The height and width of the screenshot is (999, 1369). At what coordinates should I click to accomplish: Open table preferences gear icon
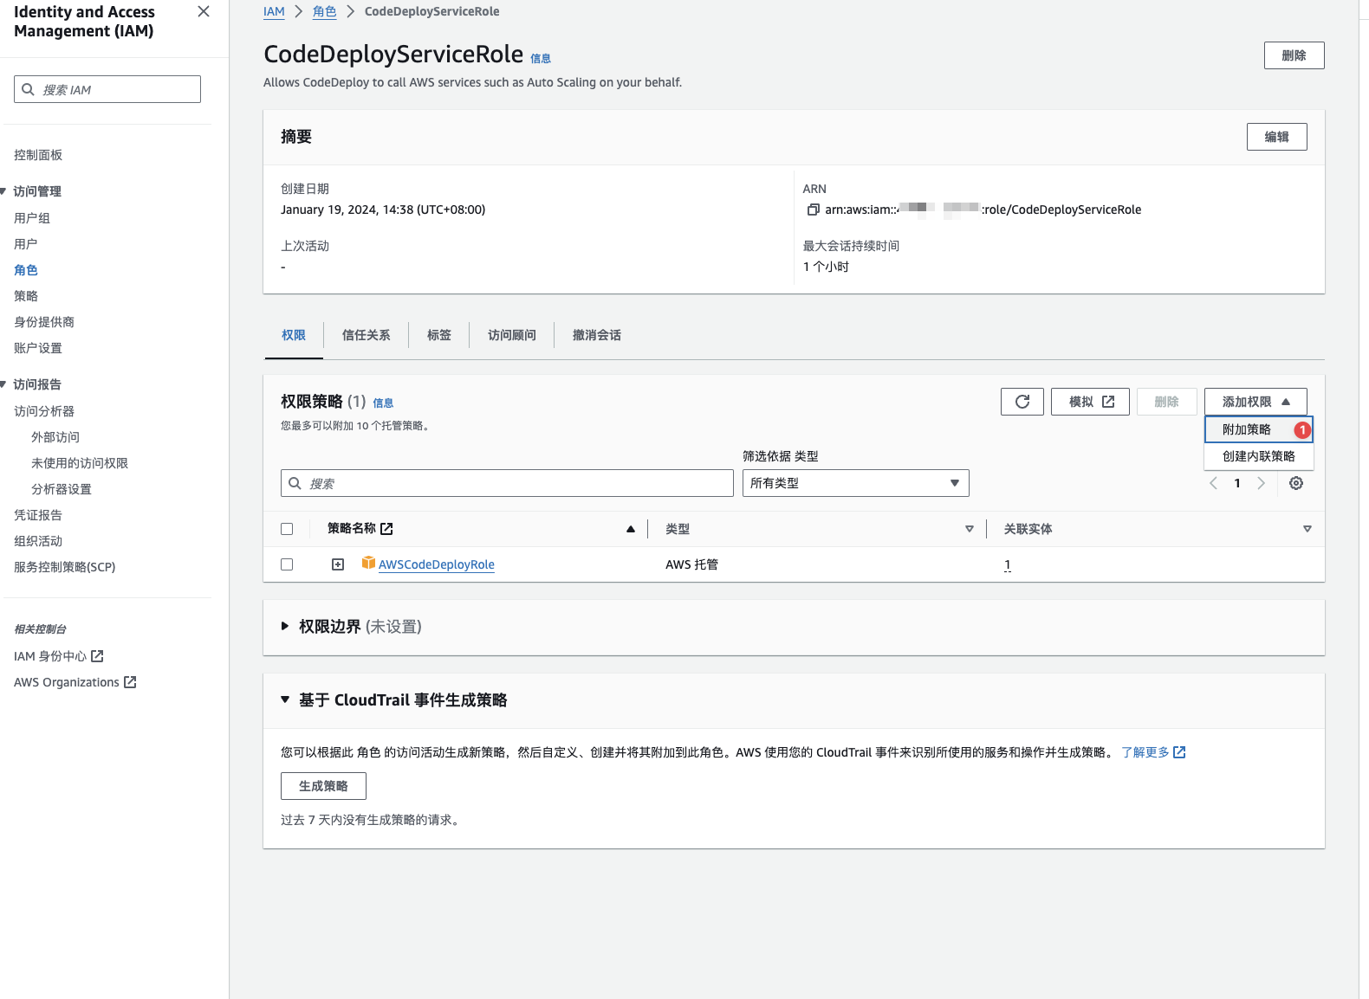1296,483
